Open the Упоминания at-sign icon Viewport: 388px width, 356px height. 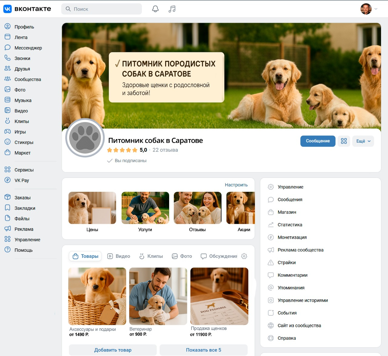271,288
